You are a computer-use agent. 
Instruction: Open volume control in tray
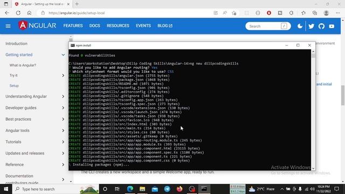pos(312,189)
